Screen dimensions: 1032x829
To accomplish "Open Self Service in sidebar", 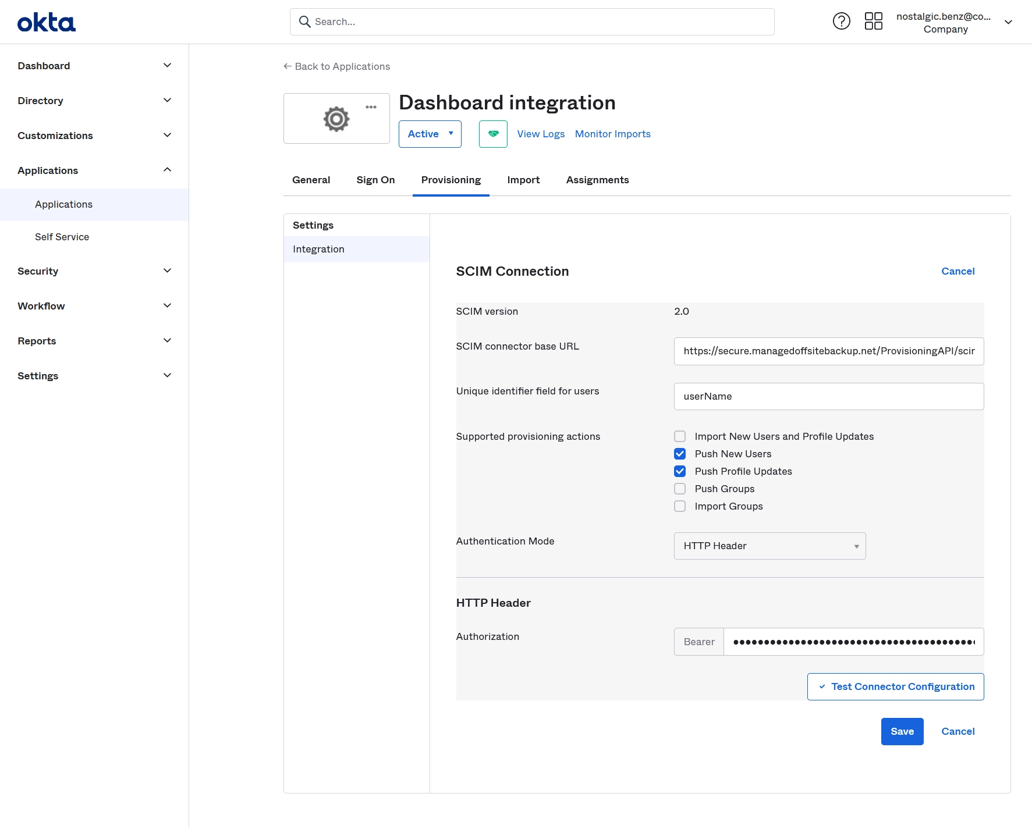I will [94, 237].
